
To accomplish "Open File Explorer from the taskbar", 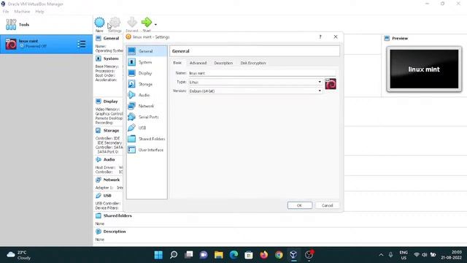I will (x=219, y=255).
